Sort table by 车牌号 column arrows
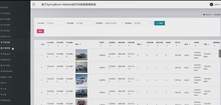This screenshot has height=105, width=221. point(101,46)
